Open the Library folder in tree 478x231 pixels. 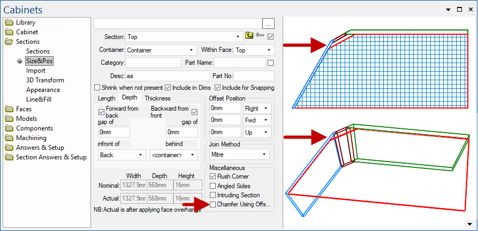9,22
